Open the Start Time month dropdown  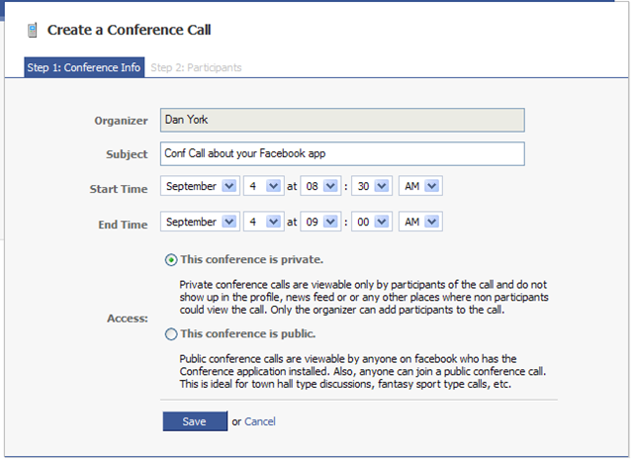tap(201, 186)
